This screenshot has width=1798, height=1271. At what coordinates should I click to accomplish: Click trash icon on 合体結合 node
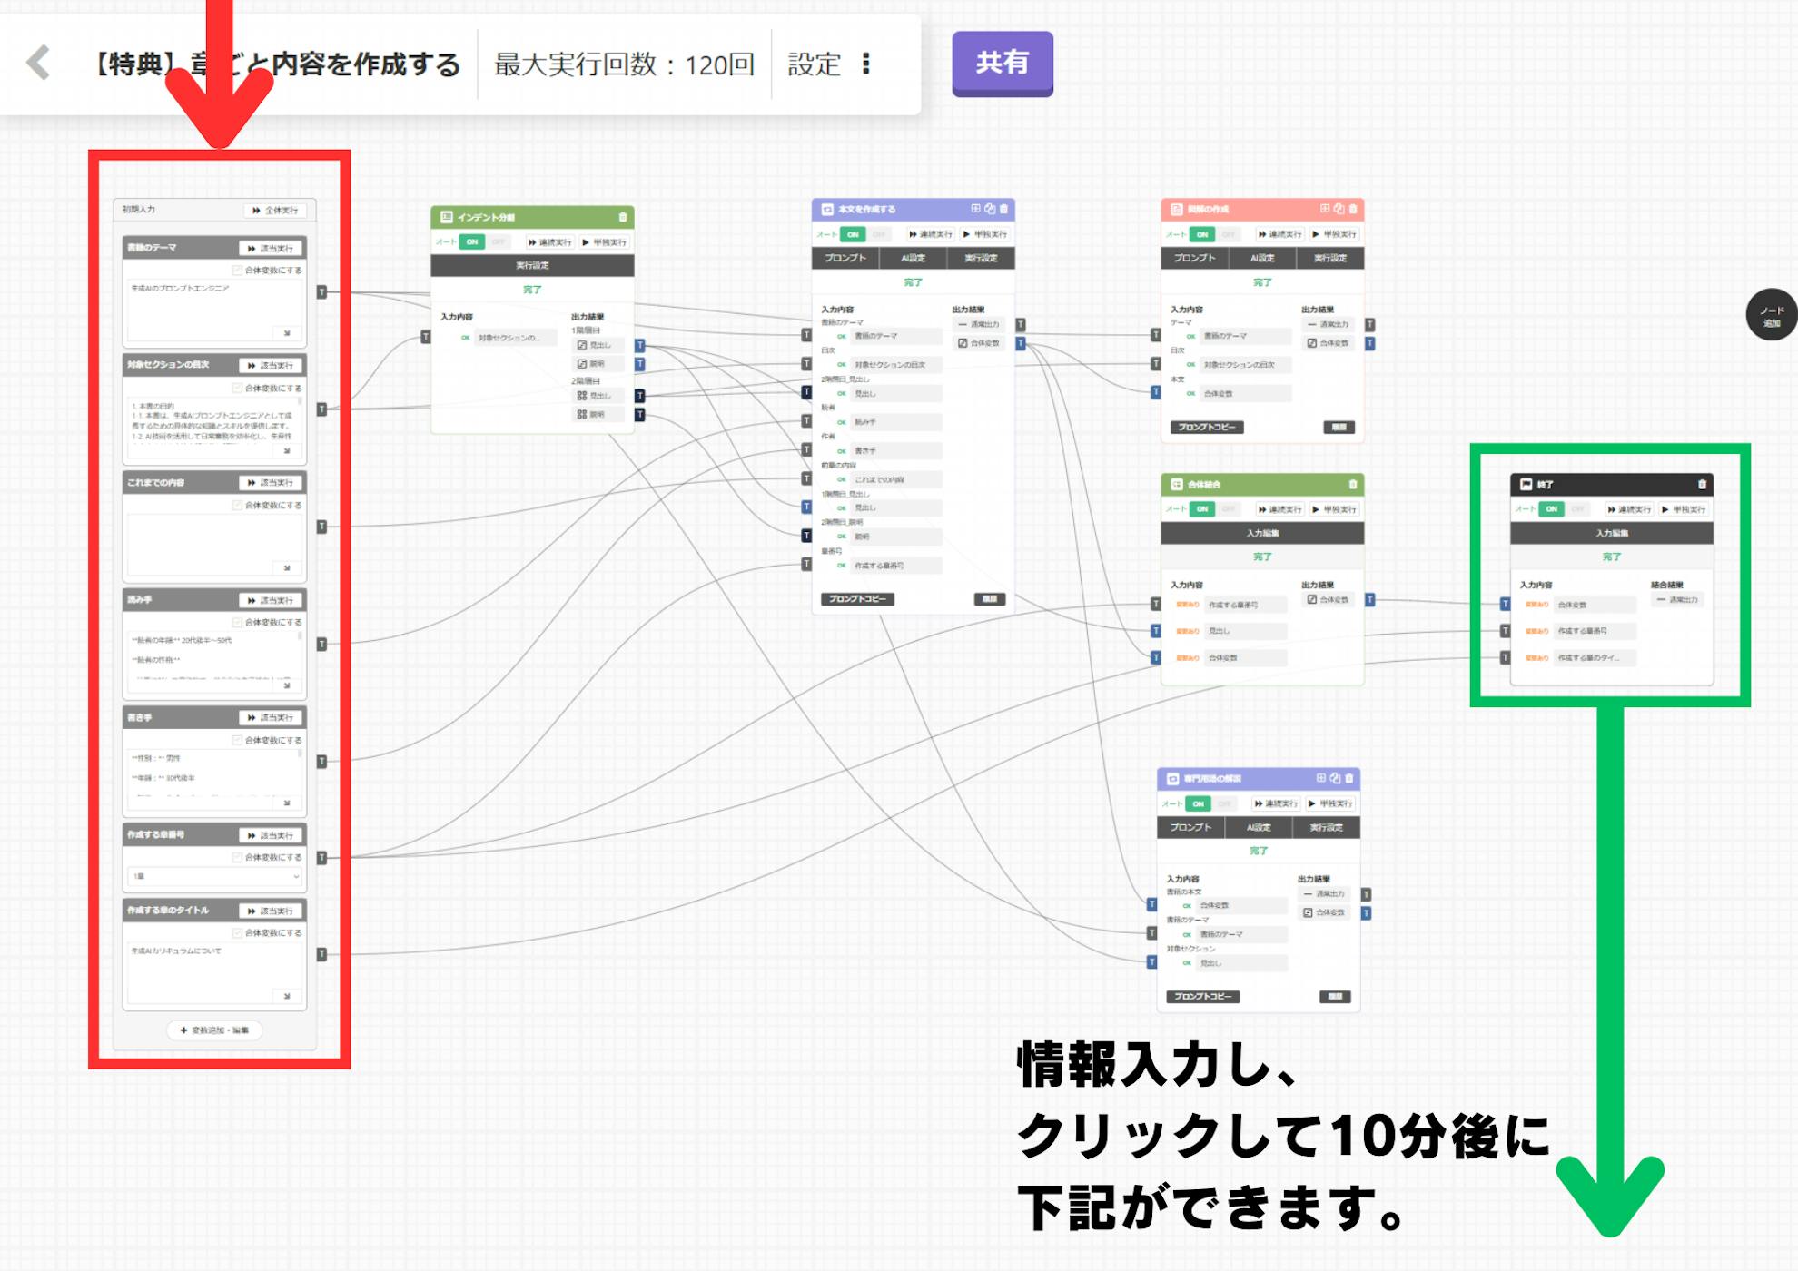click(1353, 484)
